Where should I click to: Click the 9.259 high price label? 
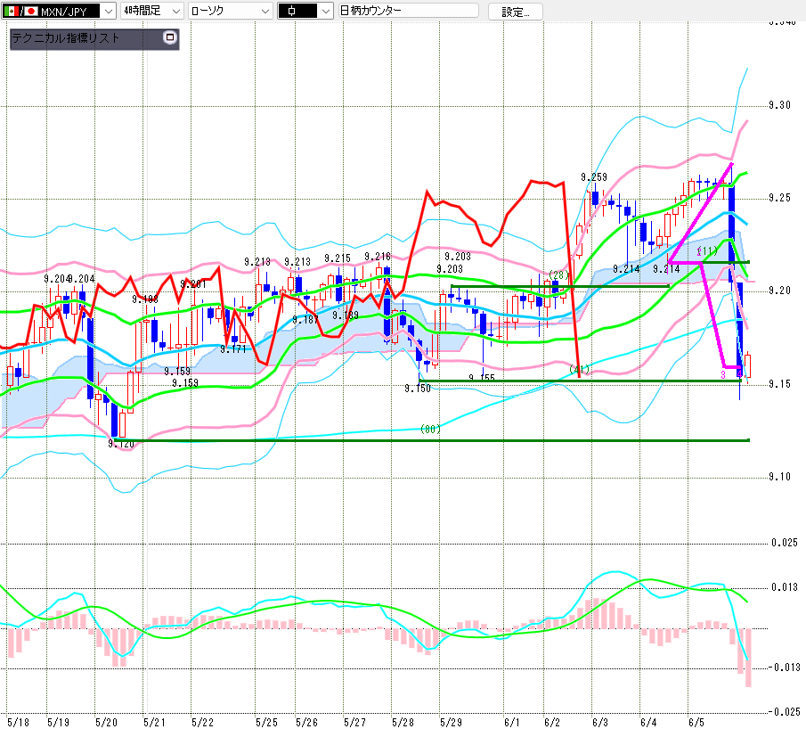click(594, 177)
